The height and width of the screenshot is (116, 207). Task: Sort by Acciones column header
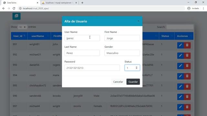(184, 36)
